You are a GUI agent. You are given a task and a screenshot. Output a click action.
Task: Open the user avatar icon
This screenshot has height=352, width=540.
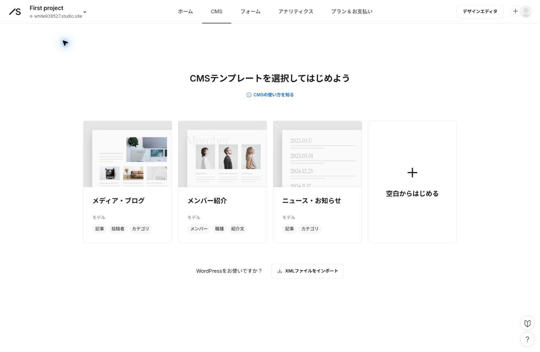pyautogui.click(x=526, y=11)
